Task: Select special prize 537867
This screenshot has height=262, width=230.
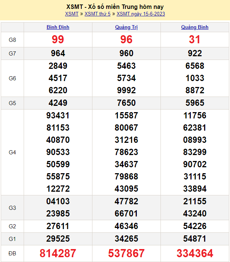Action: [126, 253]
